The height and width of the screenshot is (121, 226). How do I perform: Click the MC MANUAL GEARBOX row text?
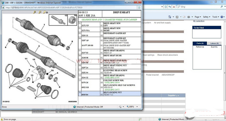(x=66, y=112)
